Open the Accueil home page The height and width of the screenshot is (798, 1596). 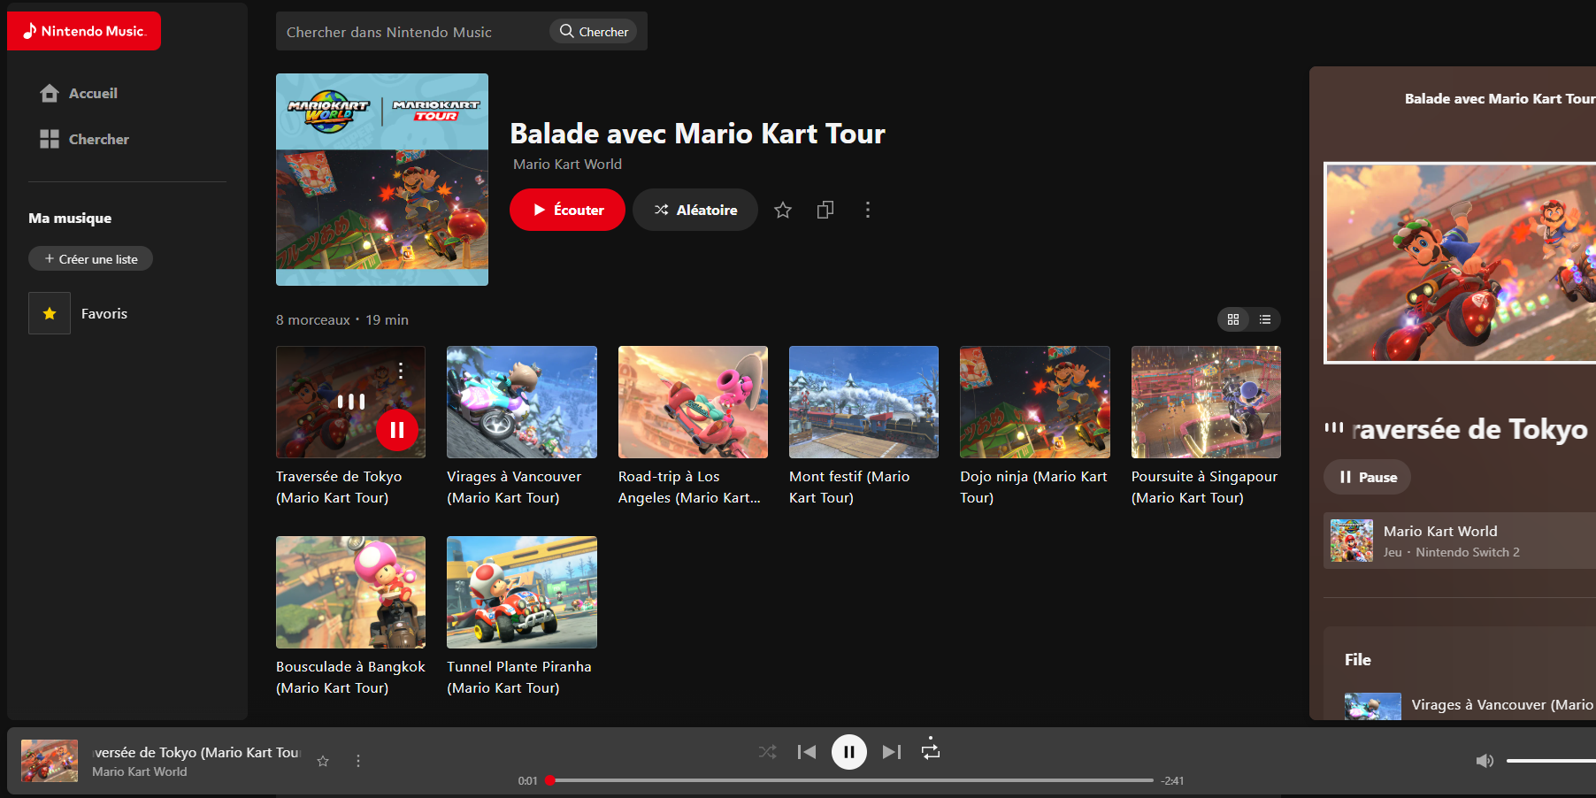pyautogui.click(x=79, y=93)
